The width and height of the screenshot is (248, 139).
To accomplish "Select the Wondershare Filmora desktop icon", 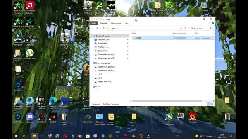I will pyautogui.click(x=18, y=39).
